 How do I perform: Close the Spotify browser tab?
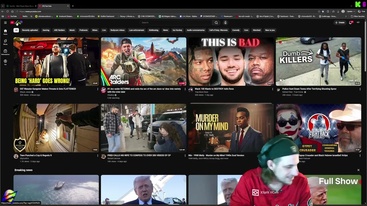coord(36,6)
